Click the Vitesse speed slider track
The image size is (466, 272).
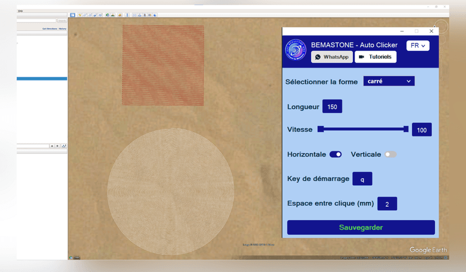(363, 130)
